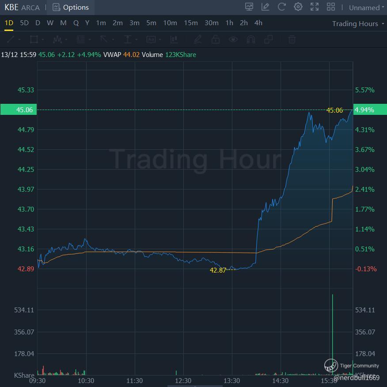Click the green 45.06 current price tag
The height and width of the screenshot is (387, 387).
pos(19,110)
